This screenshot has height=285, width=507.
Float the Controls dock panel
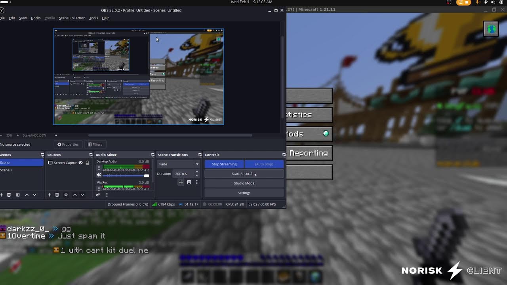[x=284, y=155]
